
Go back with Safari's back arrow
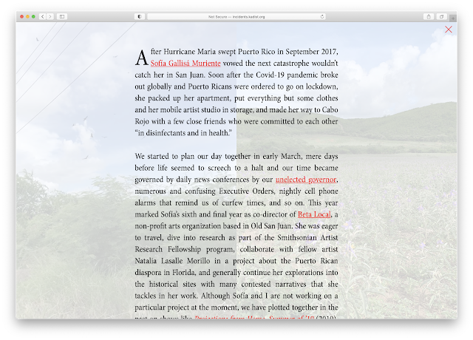[x=43, y=16]
